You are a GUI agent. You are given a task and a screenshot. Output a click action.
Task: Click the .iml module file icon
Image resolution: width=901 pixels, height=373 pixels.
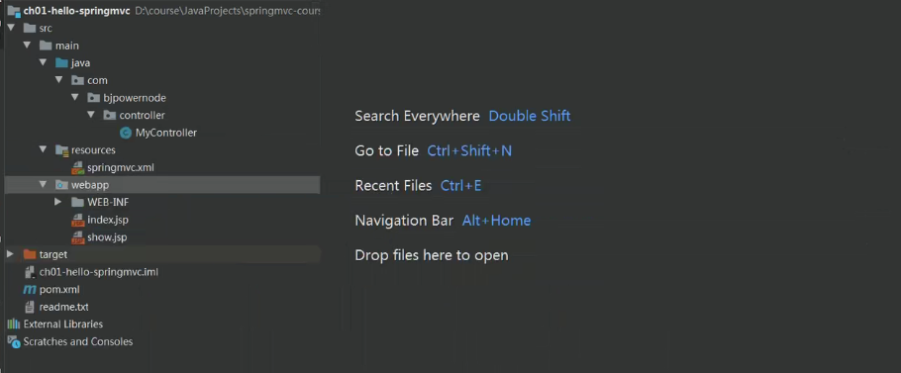(30, 272)
